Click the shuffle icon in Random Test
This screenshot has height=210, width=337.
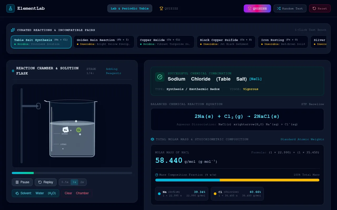point(279,8)
